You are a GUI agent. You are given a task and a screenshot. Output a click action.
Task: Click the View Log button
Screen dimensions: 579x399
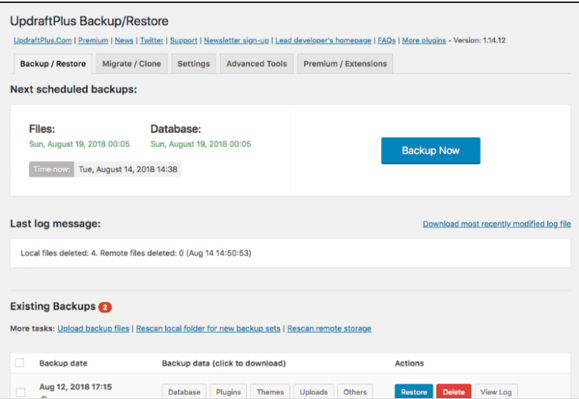tap(496, 392)
